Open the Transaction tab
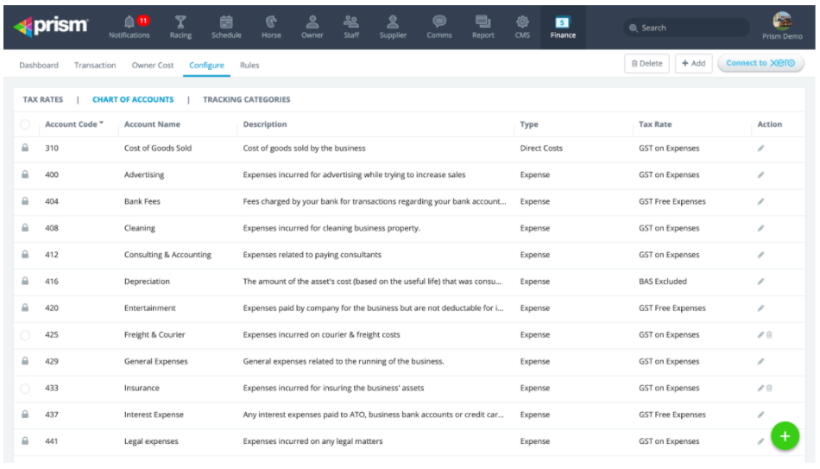The image size is (820, 469). coord(95,66)
